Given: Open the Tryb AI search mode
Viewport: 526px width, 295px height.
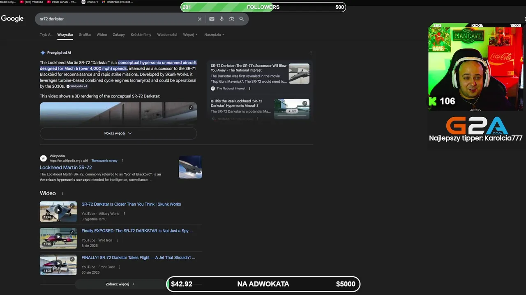Looking at the screenshot, I should click(46, 35).
